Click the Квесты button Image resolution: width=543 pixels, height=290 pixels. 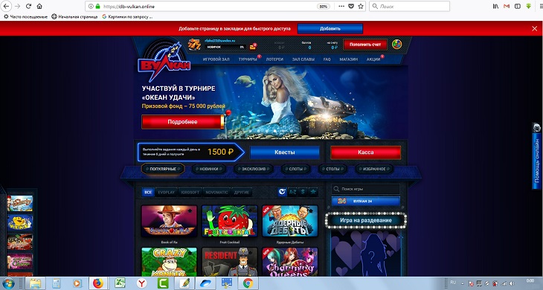(x=285, y=152)
